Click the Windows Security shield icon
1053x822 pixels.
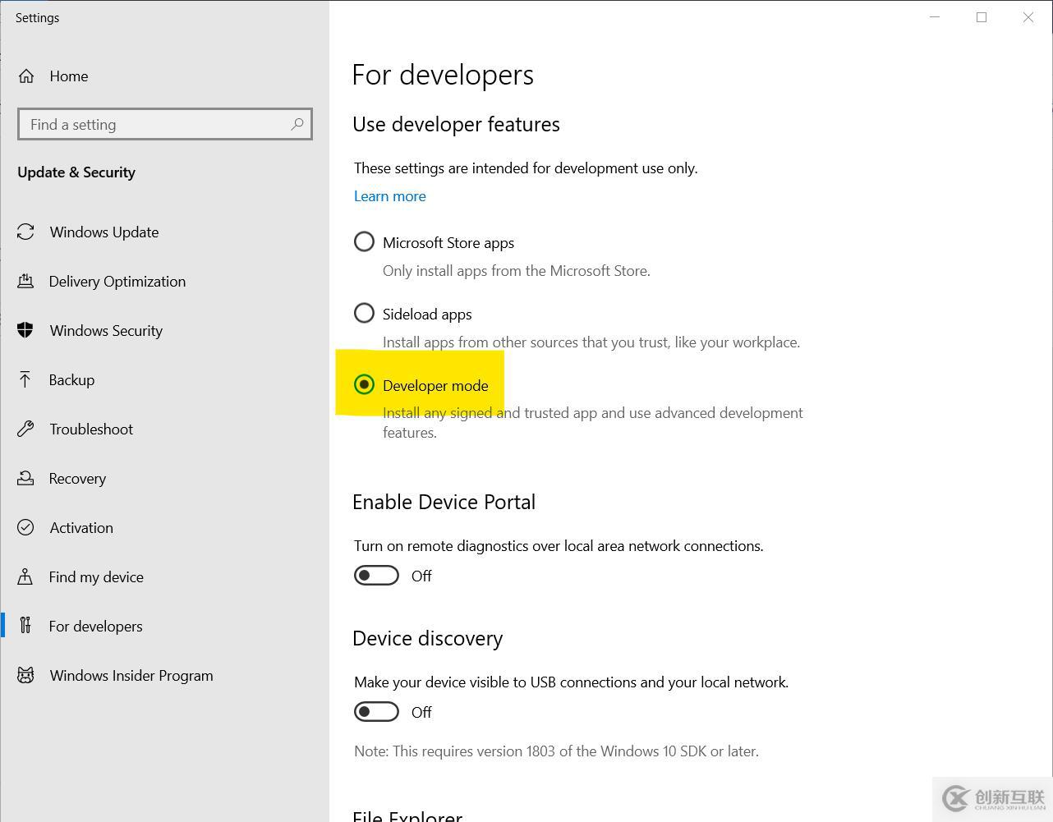point(25,330)
